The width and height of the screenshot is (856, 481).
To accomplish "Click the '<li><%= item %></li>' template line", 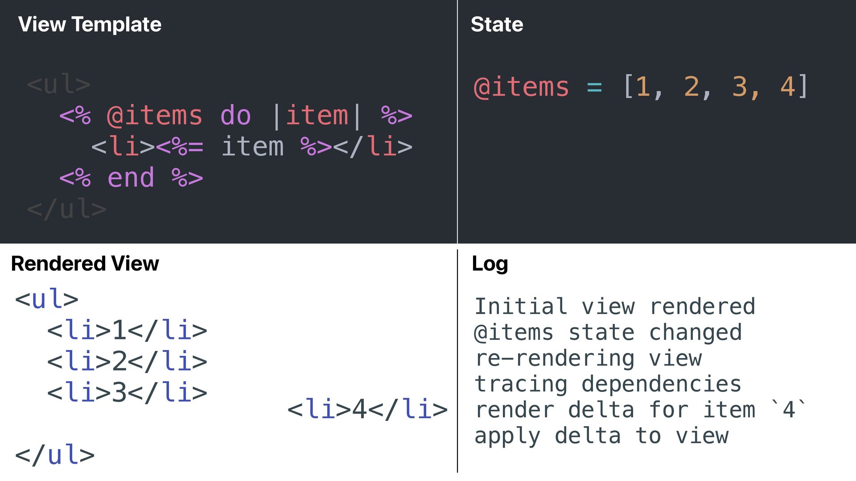I will [x=252, y=147].
